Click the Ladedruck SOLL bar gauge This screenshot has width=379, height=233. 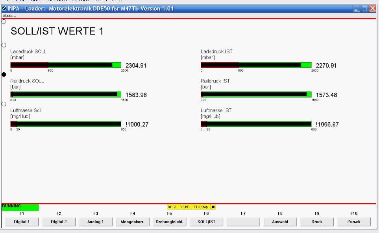tap(66, 65)
